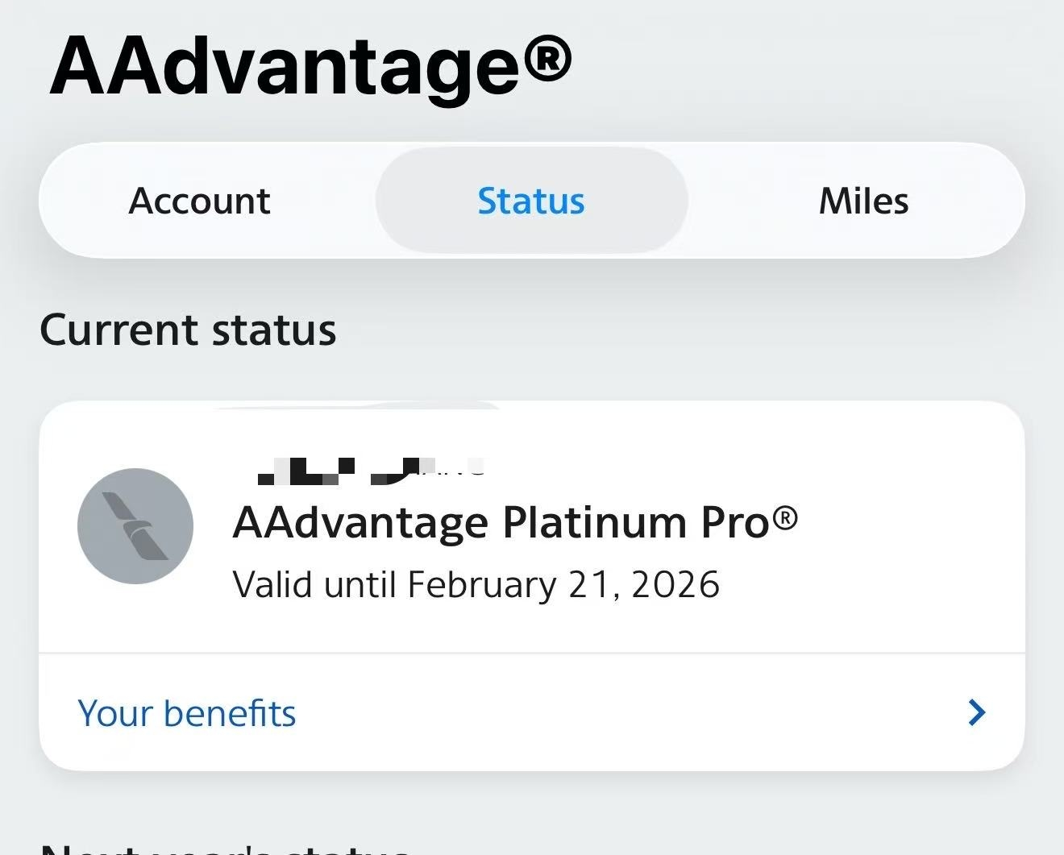The image size is (1064, 855).
Task: Select the Status tab
Action: point(531,201)
